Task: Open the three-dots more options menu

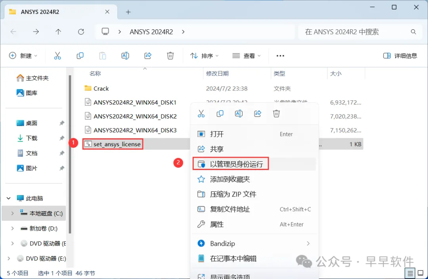Action: pyautogui.click(x=280, y=56)
